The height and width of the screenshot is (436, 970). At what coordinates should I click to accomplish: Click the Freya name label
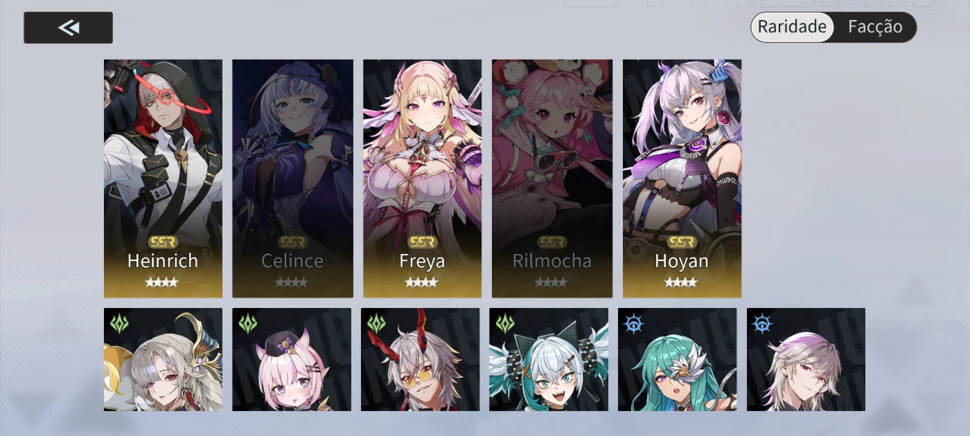click(422, 261)
